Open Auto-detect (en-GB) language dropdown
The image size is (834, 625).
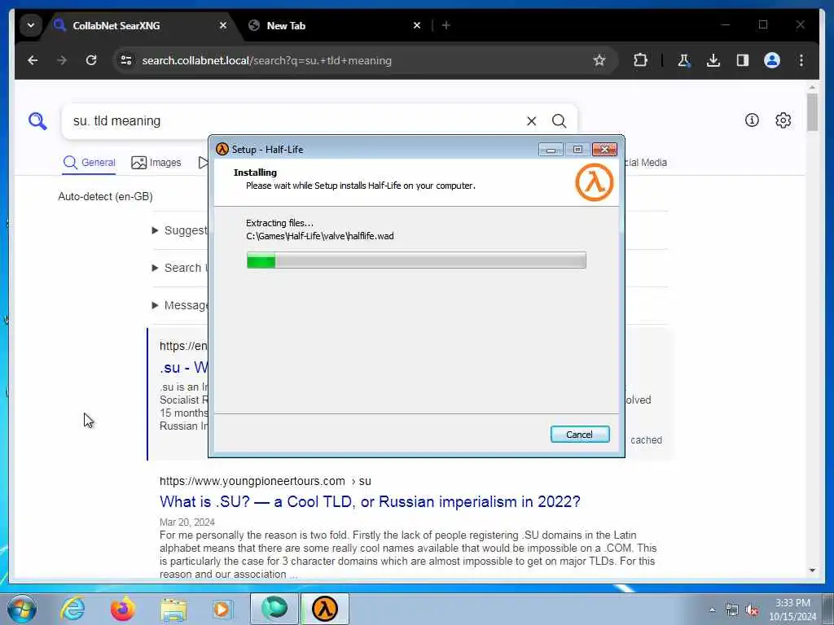[105, 197]
